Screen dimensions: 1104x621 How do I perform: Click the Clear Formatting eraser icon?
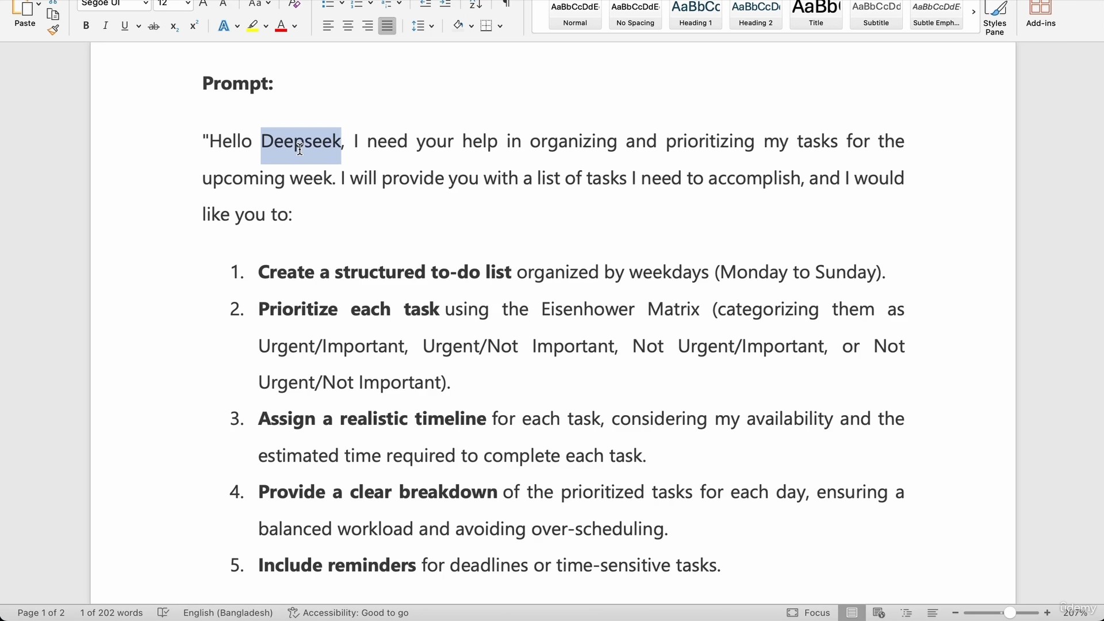(294, 3)
